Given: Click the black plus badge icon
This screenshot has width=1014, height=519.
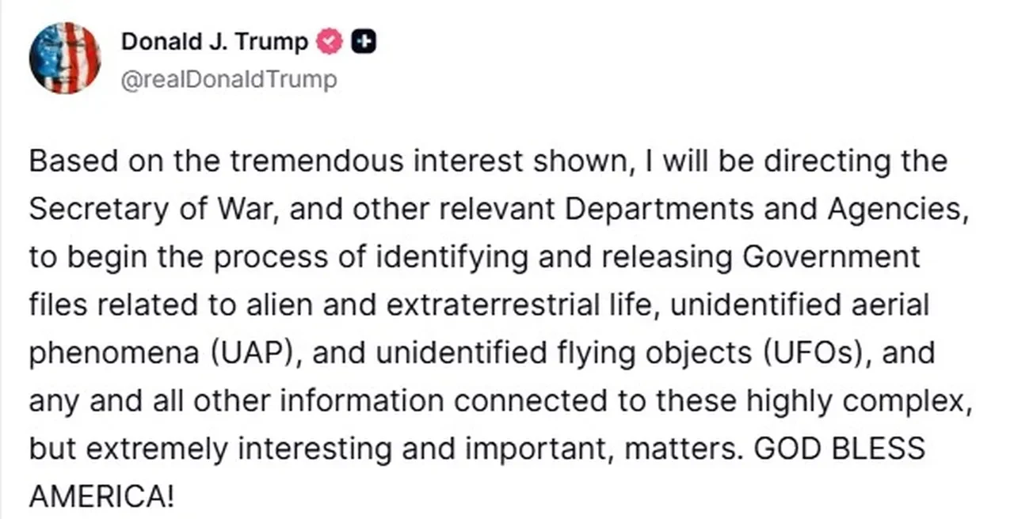Looking at the screenshot, I should coord(363,42).
